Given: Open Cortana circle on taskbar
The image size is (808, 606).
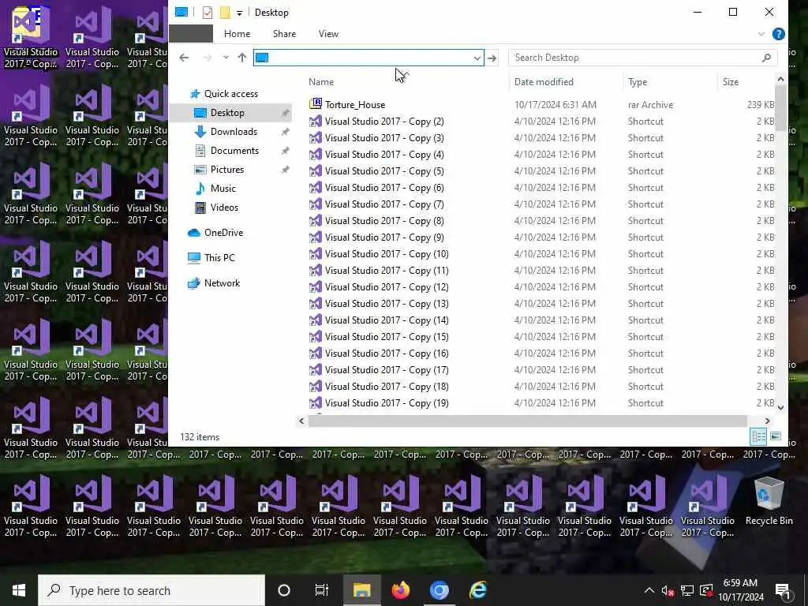Looking at the screenshot, I should pyautogui.click(x=284, y=590).
